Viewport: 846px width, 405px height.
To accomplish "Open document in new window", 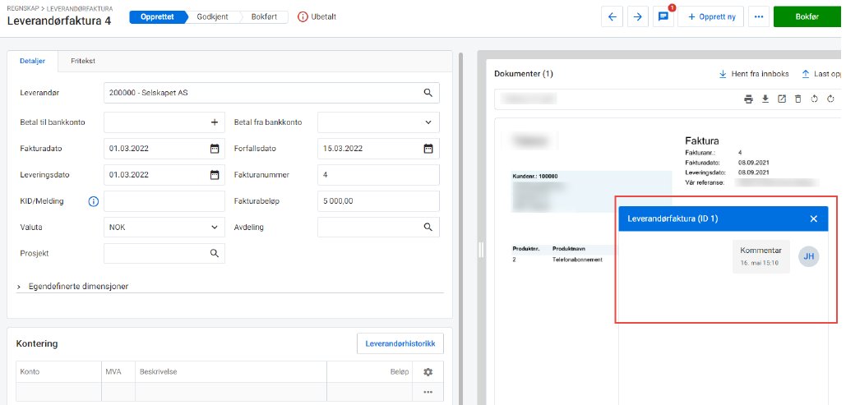I will click(x=781, y=99).
